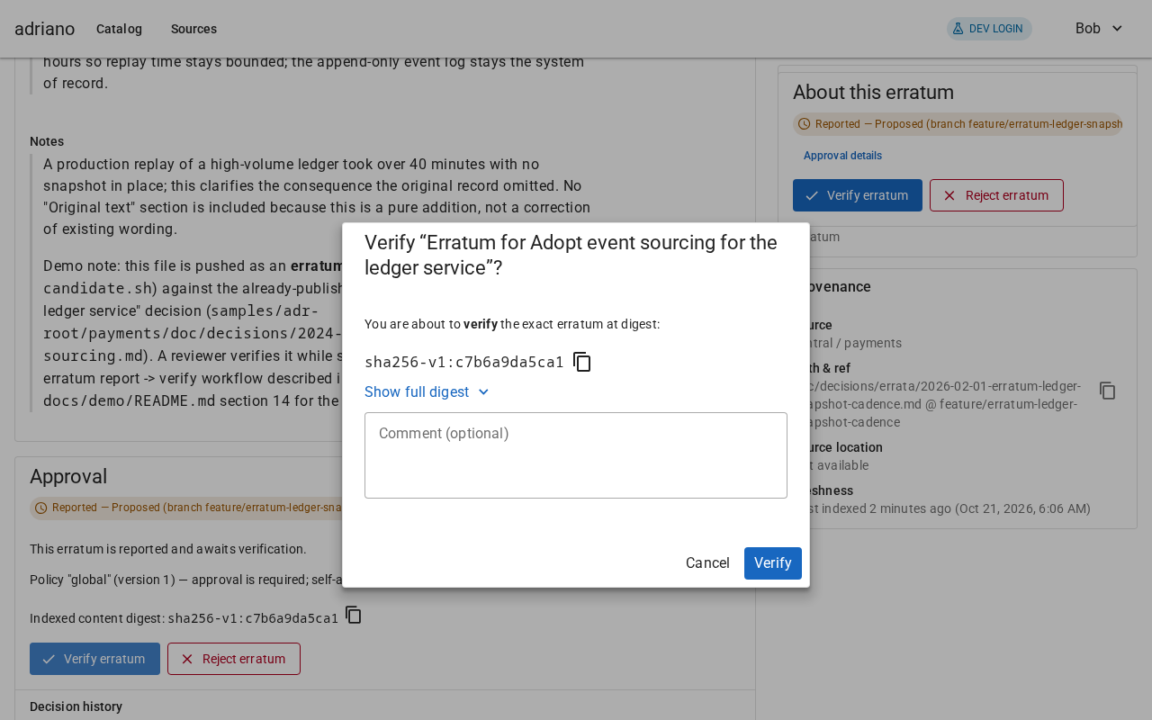The width and height of the screenshot is (1152, 720).
Task: Click the Reported status chip in About panel
Action: (958, 124)
